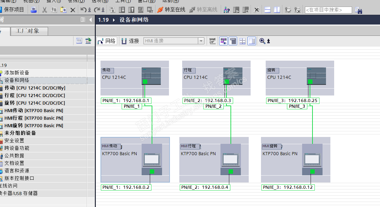Click the Download to device icon
The image size is (380, 207).
(x=122, y=10)
